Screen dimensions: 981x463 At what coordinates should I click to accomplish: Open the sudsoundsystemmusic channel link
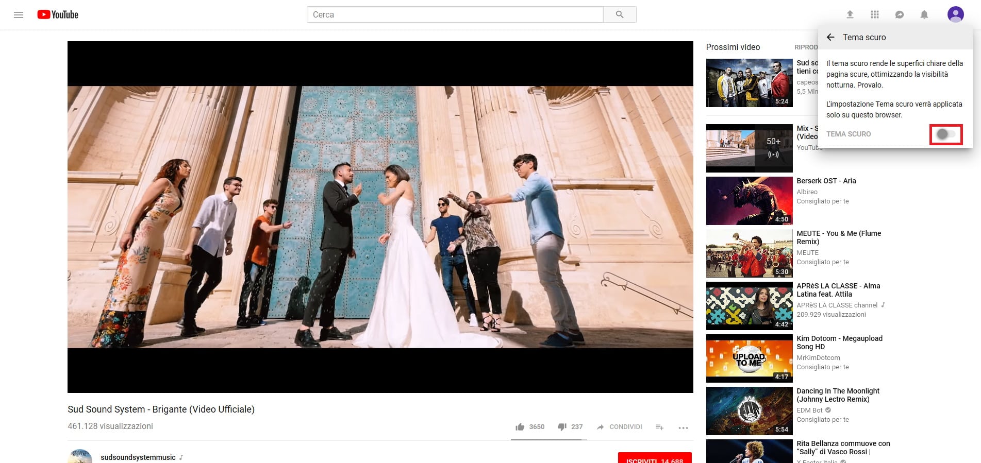point(138,457)
